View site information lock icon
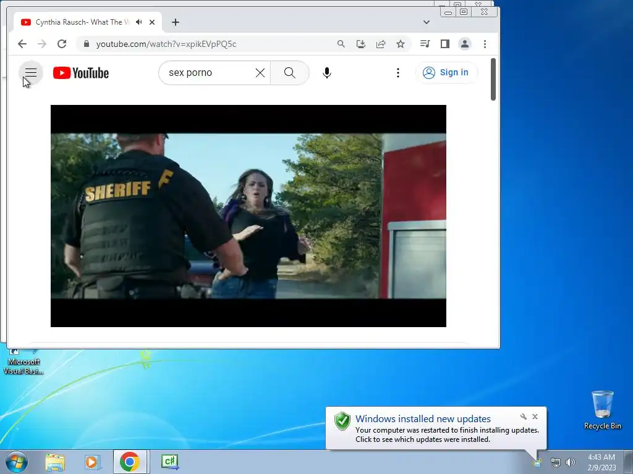This screenshot has height=474, width=633. tap(86, 44)
